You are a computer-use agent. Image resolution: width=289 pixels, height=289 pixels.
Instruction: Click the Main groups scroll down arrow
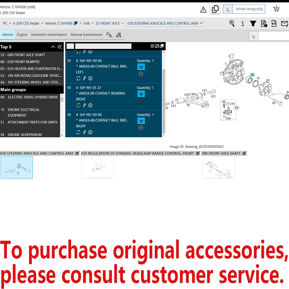click(x=62, y=135)
